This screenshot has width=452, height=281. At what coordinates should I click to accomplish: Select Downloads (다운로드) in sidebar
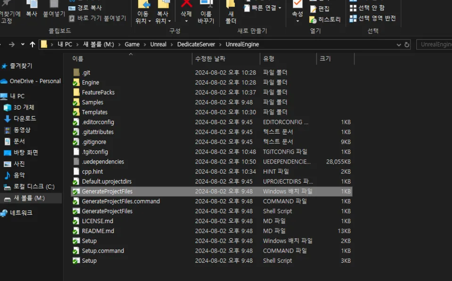point(20,118)
